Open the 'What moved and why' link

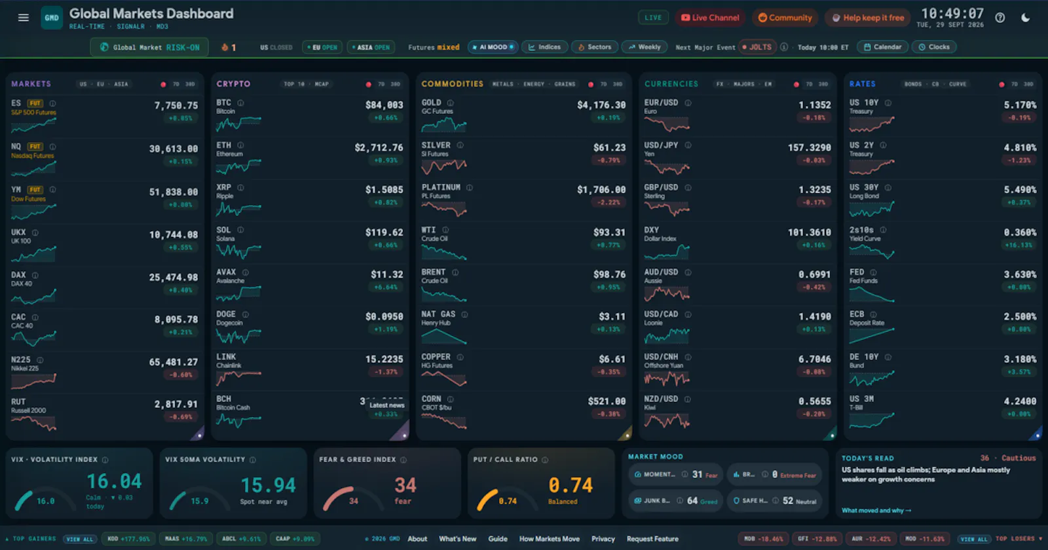(x=876, y=511)
